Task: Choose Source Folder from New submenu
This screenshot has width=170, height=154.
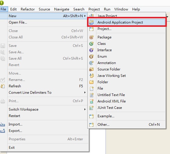Action: click(127, 69)
